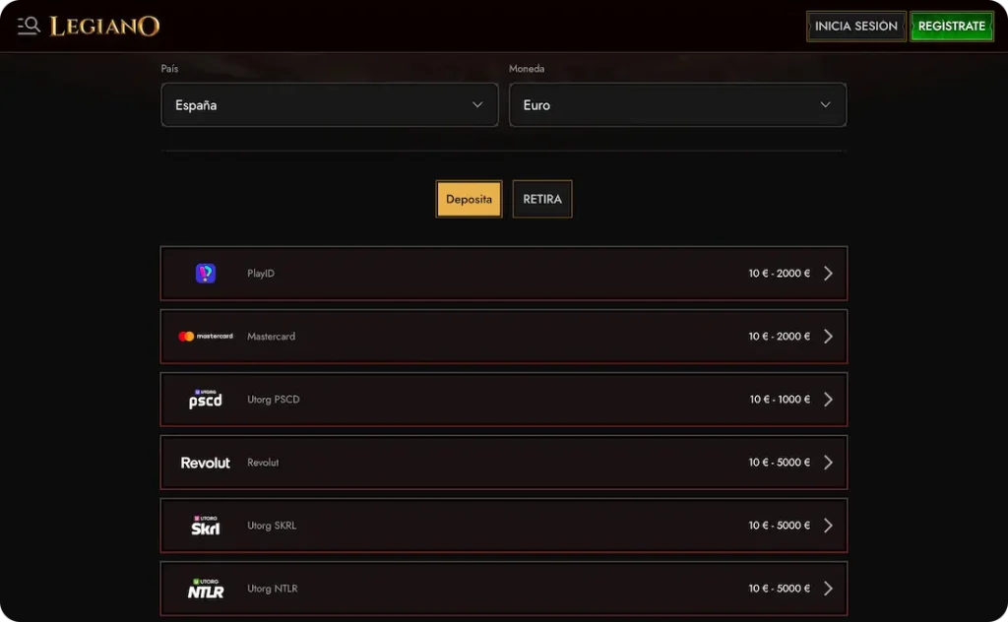Click the INICIA SESION button
The height and width of the screenshot is (622, 1008).
(855, 26)
